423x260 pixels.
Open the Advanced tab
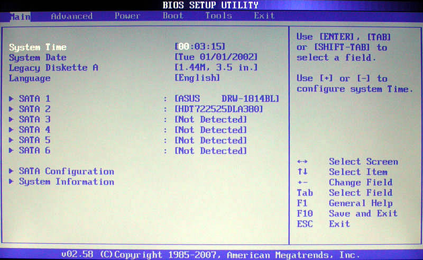(72, 16)
